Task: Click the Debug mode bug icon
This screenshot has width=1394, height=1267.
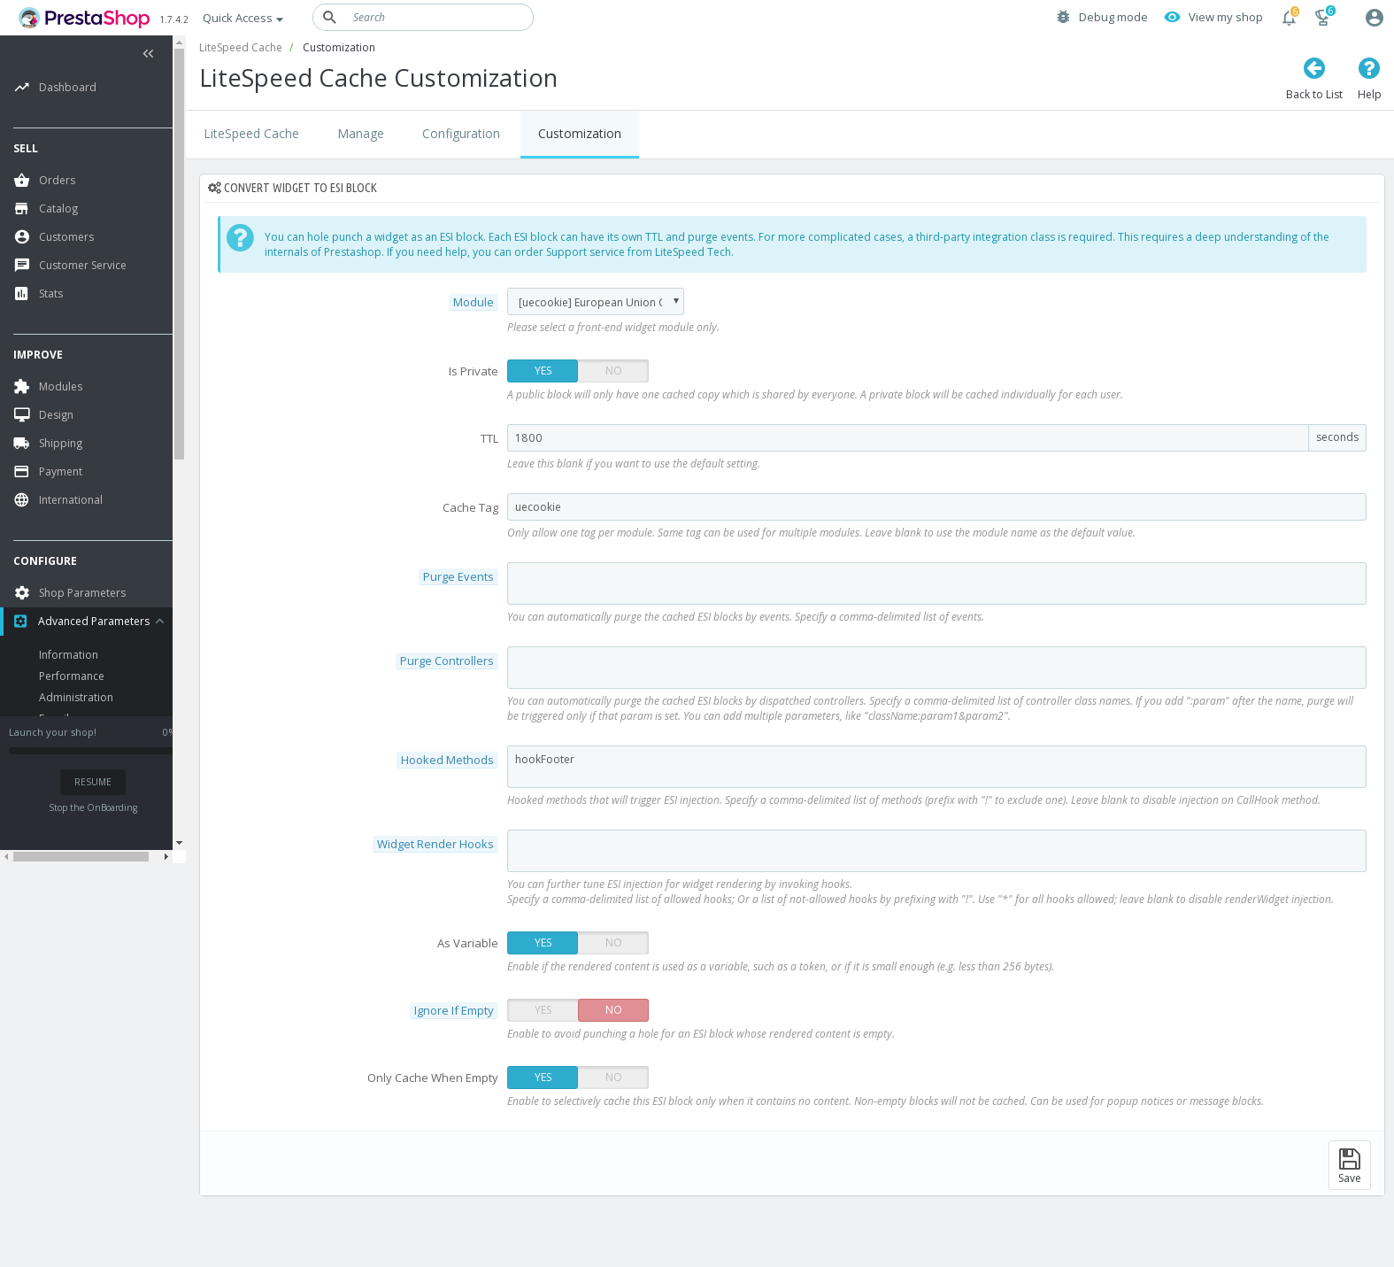Action: (x=1063, y=17)
